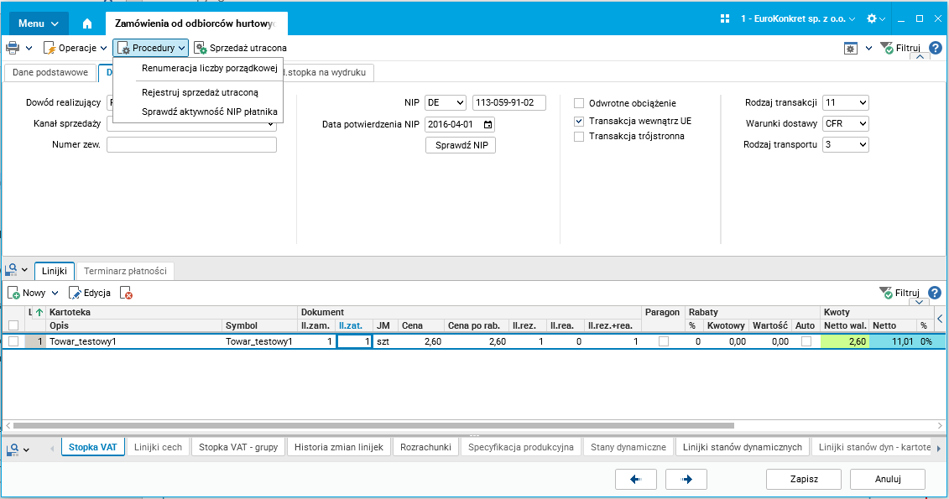
Task: Click the Sprawdź NIP button
Action: pos(461,145)
